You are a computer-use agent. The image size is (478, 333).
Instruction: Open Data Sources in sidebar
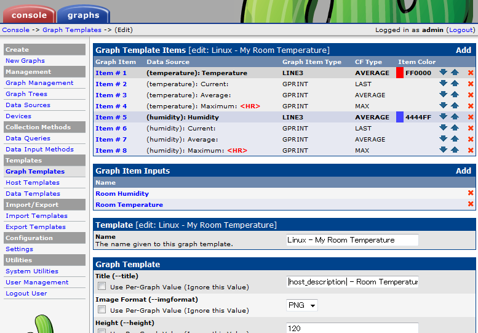tap(28, 105)
